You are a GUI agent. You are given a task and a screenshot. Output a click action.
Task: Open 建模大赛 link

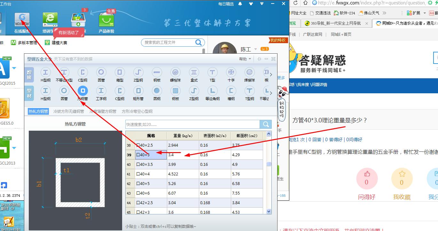point(56,42)
